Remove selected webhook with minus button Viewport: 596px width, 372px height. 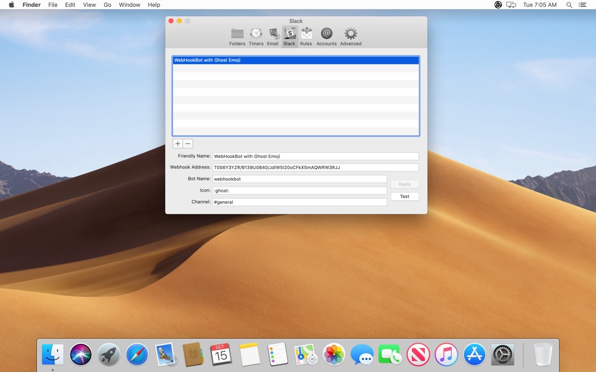[x=188, y=143]
